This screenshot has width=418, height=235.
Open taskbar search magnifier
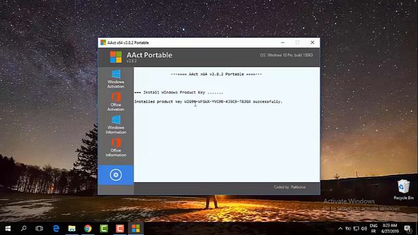24,228
